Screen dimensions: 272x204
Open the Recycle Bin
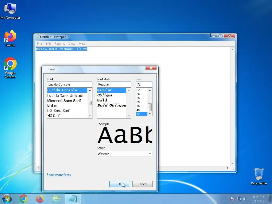pyautogui.click(x=259, y=176)
